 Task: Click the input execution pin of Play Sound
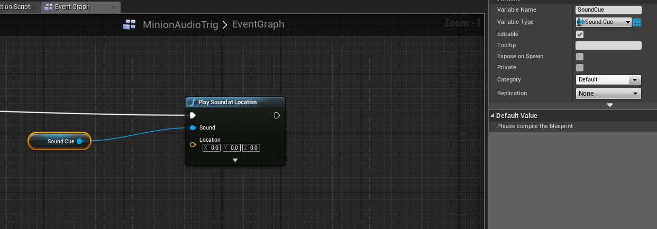[193, 115]
